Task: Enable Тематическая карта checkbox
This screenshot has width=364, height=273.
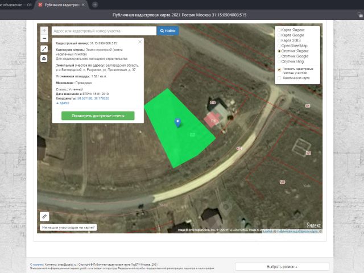Action: tap(279, 78)
